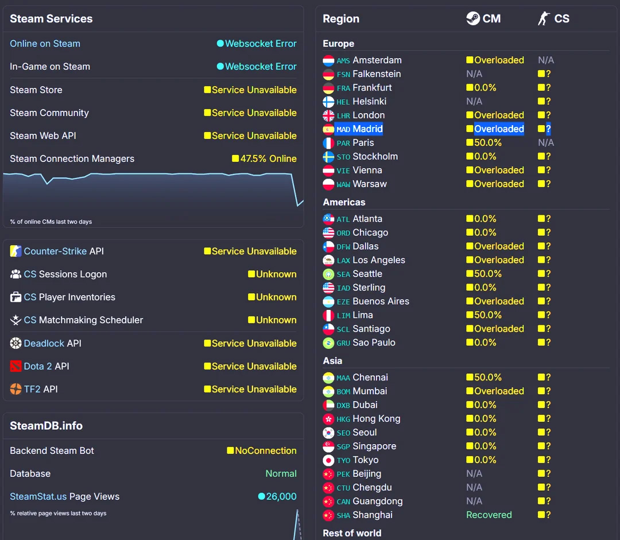This screenshot has height=540, width=620.
Task: Click the Amsterdam flag icon
Action: pos(328,60)
